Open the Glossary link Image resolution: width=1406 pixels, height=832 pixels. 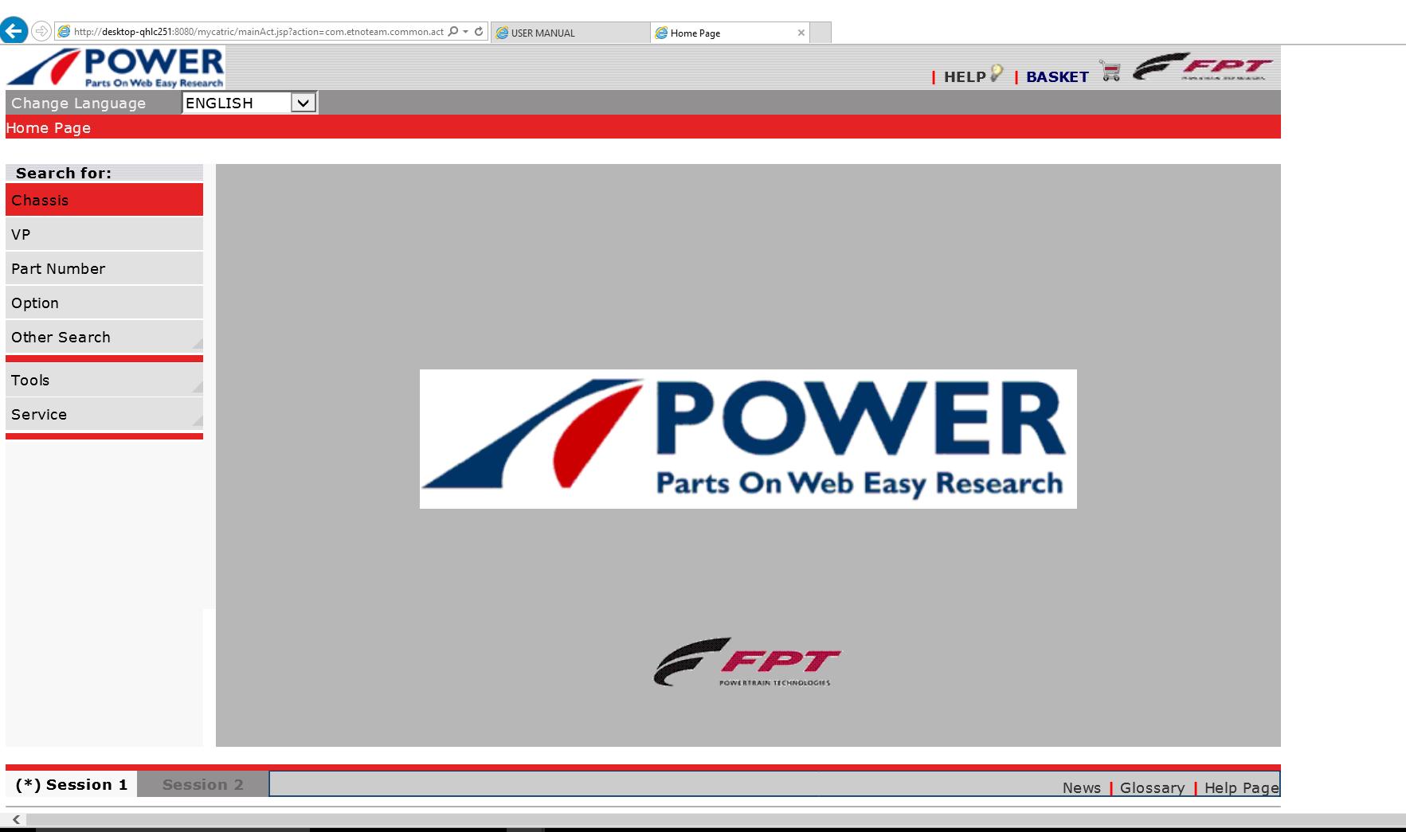tap(1152, 787)
